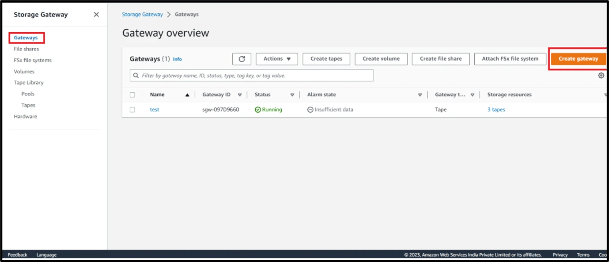The image size is (609, 262).
Task: Sort gateways by the Name column arrow
Action: click(188, 94)
